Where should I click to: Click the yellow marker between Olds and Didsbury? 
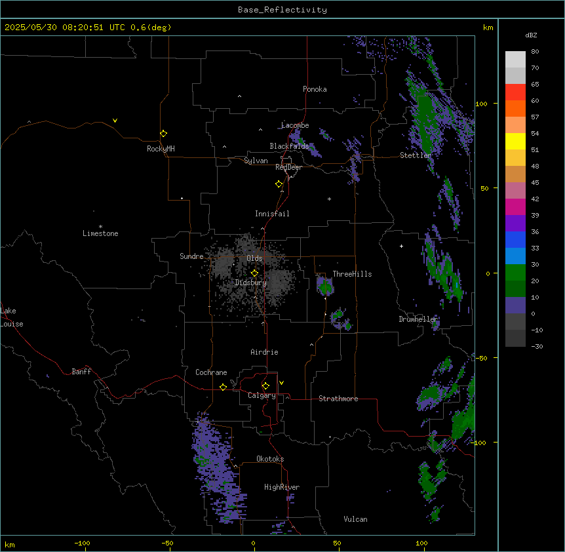[254, 273]
